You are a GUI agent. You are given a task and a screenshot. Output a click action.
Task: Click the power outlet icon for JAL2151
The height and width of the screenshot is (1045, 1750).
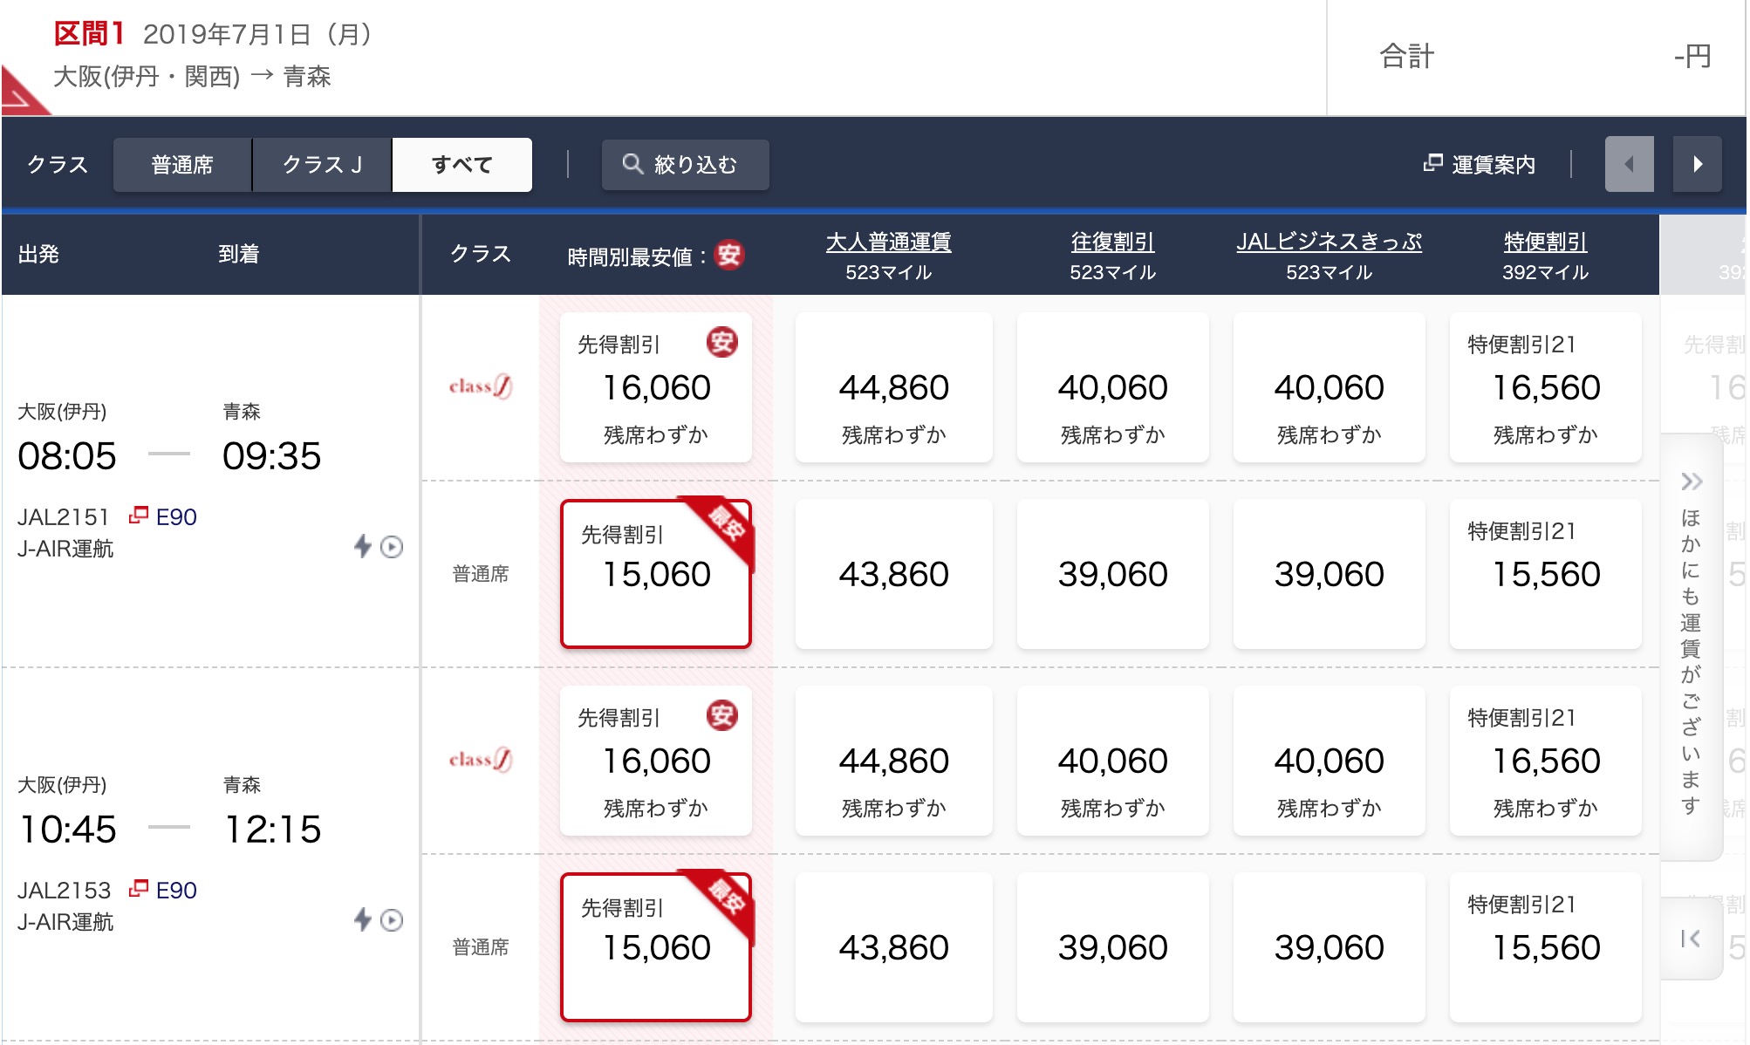tap(363, 546)
